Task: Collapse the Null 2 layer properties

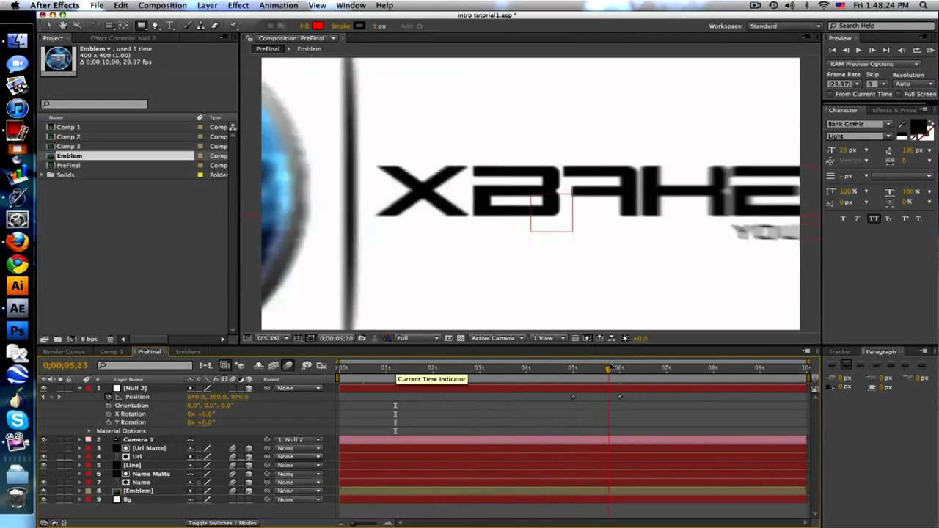Action: click(79, 388)
